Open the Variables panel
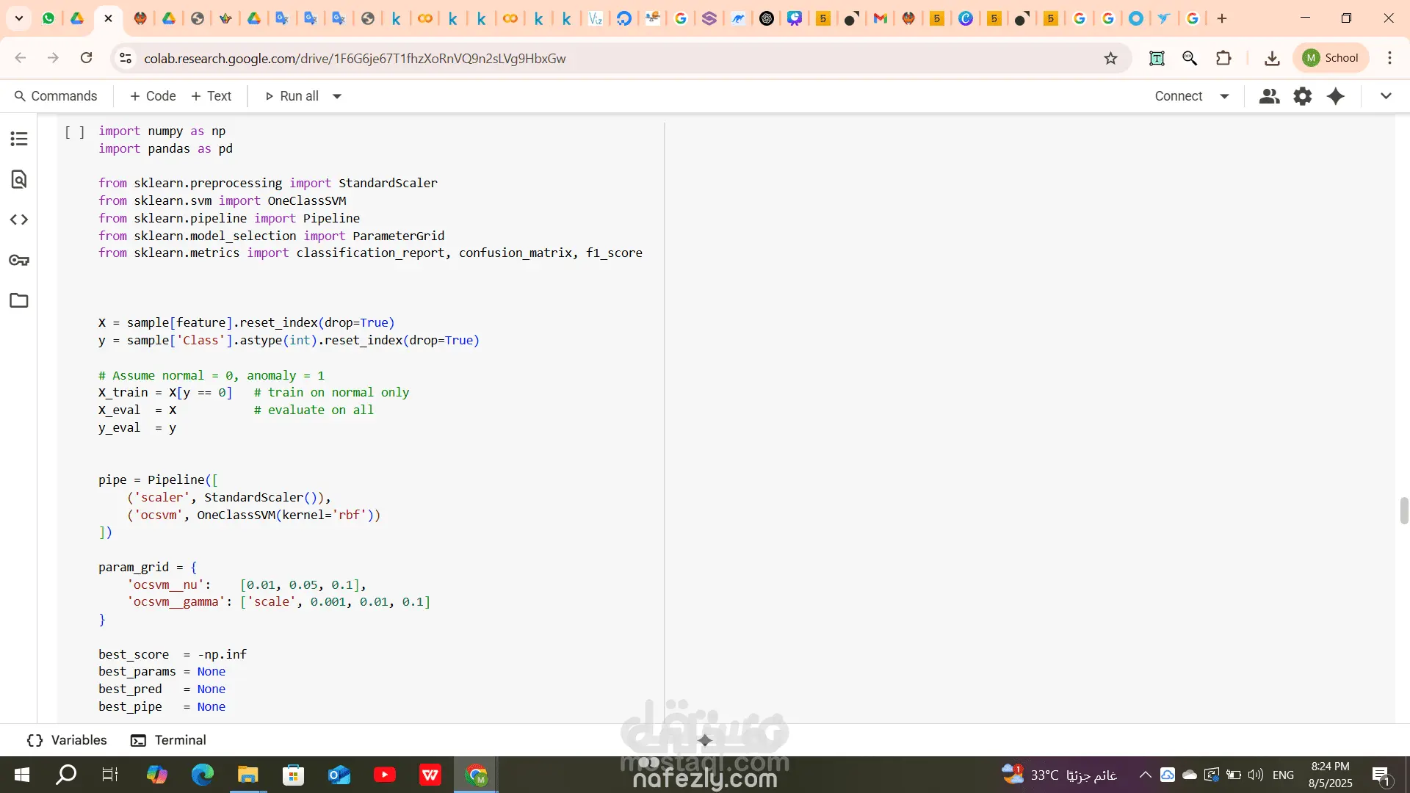This screenshot has width=1410, height=793. point(67,740)
